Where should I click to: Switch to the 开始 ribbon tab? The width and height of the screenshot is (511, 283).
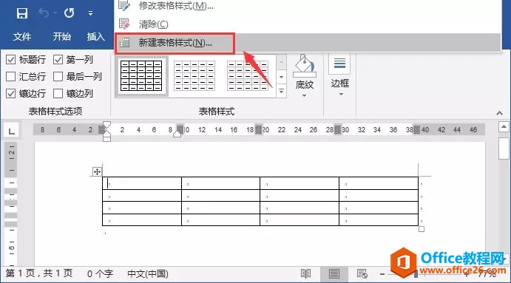pyautogui.click(x=62, y=36)
